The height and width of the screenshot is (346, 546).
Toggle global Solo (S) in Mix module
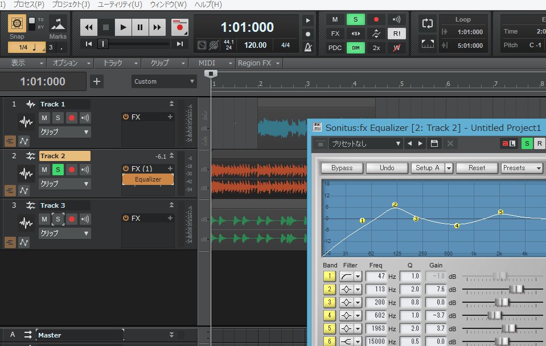[x=355, y=19]
